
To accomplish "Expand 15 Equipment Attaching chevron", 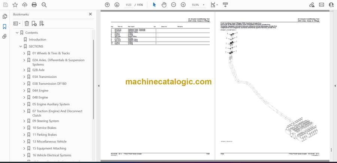I will coord(24,148).
